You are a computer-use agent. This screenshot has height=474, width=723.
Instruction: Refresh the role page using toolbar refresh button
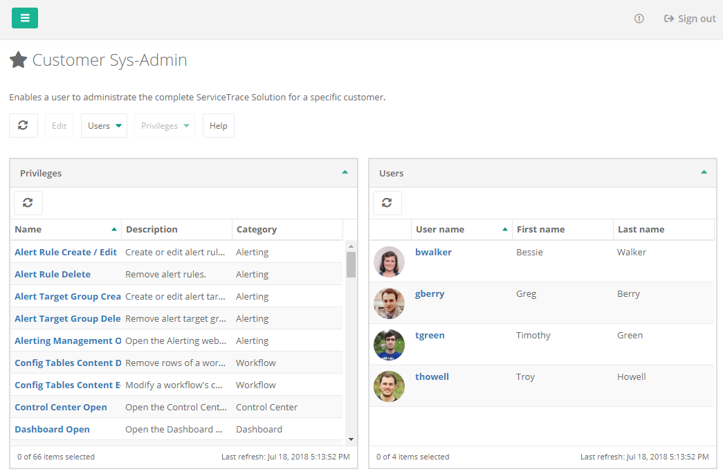pyautogui.click(x=23, y=125)
